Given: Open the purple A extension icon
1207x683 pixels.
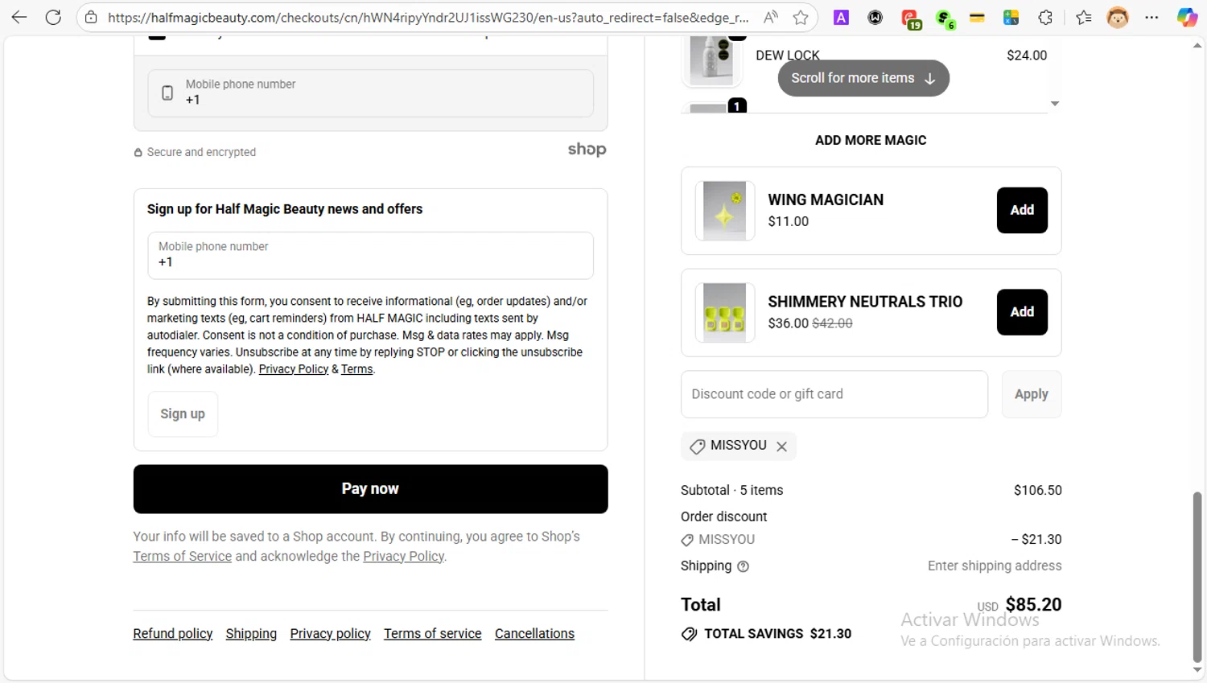Looking at the screenshot, I should click(x=841, y=17).
